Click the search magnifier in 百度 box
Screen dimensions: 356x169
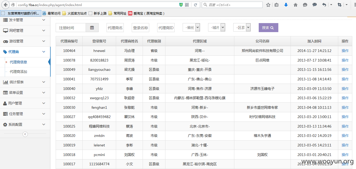[205, 5]
